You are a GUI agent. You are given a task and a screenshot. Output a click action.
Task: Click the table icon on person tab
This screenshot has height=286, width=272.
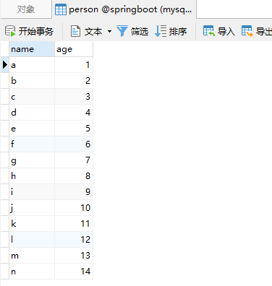[61, 9]
